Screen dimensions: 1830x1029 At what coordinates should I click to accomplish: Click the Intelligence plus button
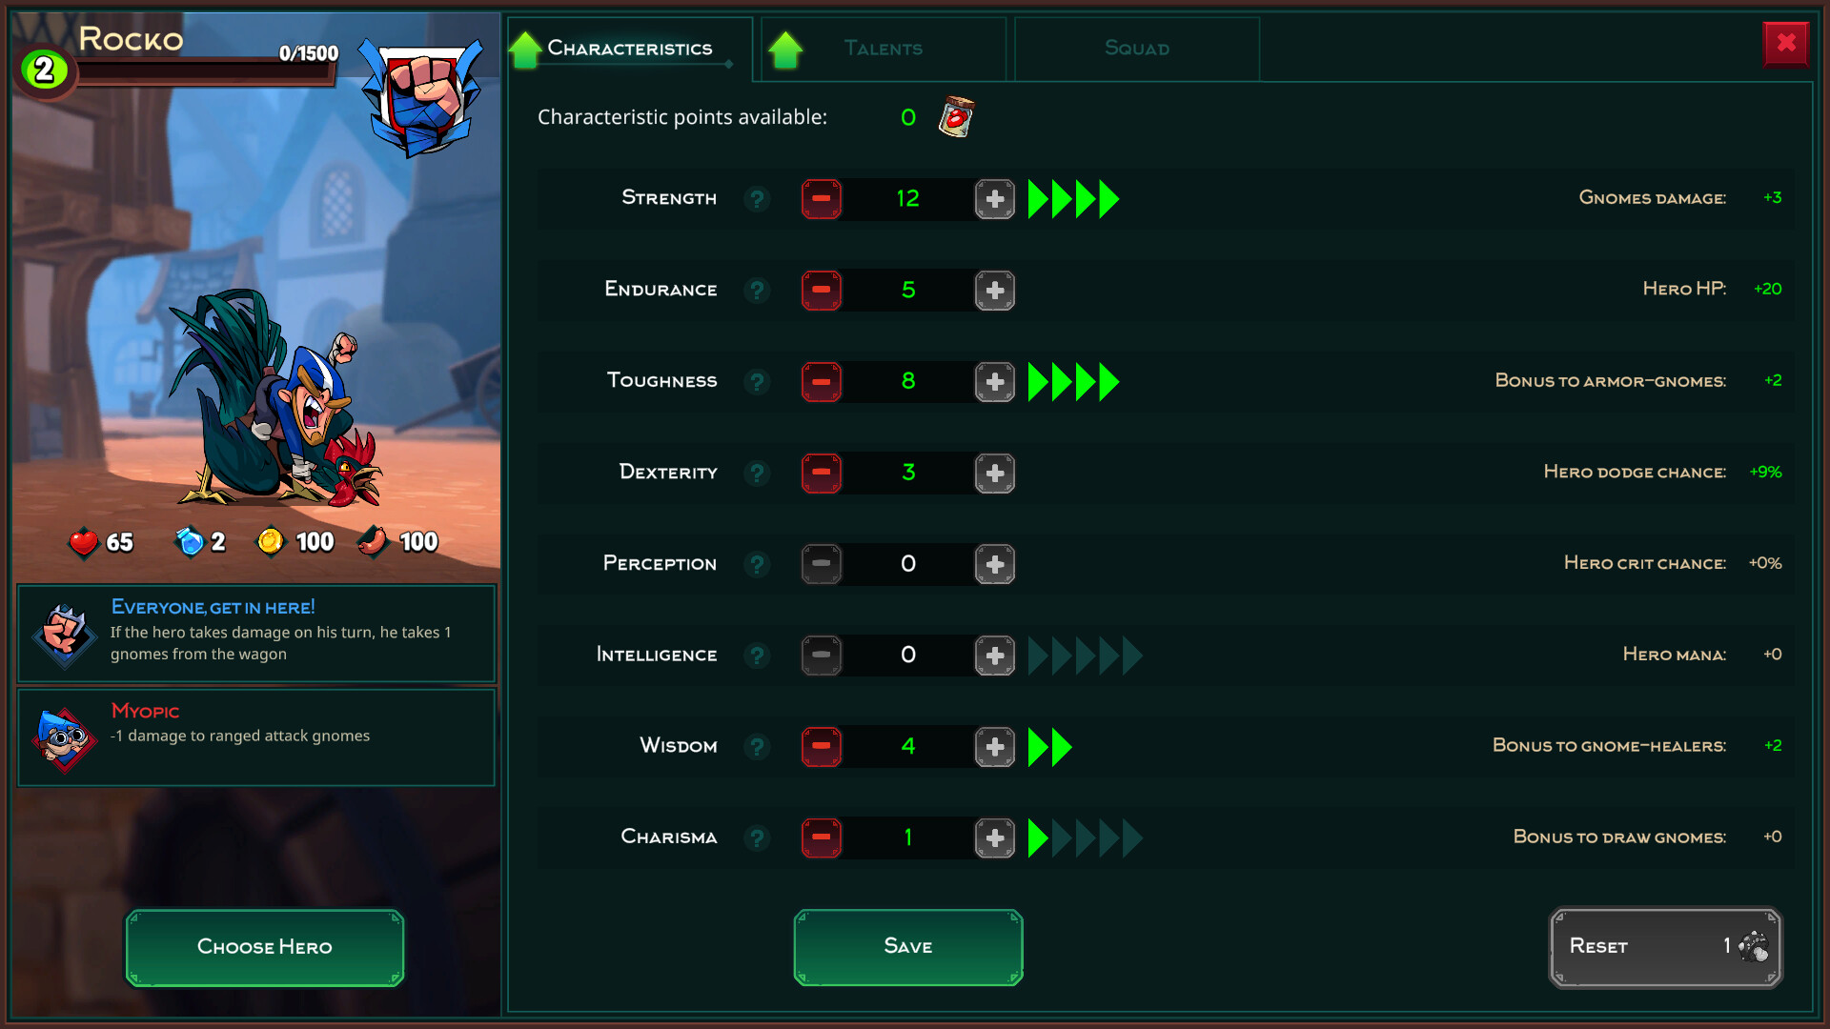point(994,655)
